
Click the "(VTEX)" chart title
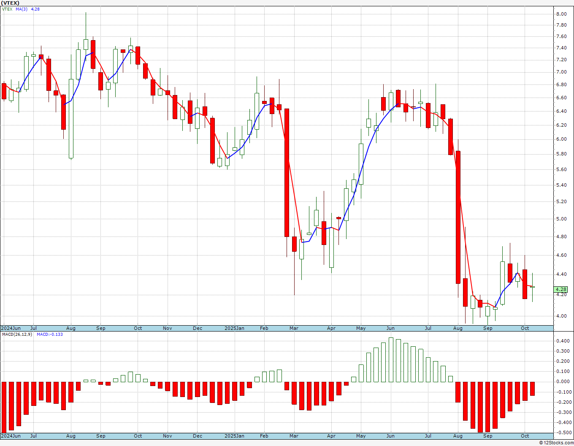click(10, 3)
